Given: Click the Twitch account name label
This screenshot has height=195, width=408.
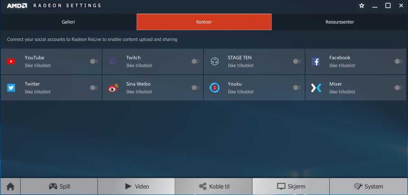Looking at the screenshot, I should 133,58.
